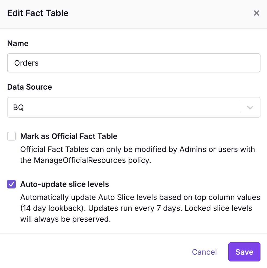Image resolution: width=267 pixels, height=268 pixels.
Task: Open the Data Source dropdown chevron
Action: [250, 107]
